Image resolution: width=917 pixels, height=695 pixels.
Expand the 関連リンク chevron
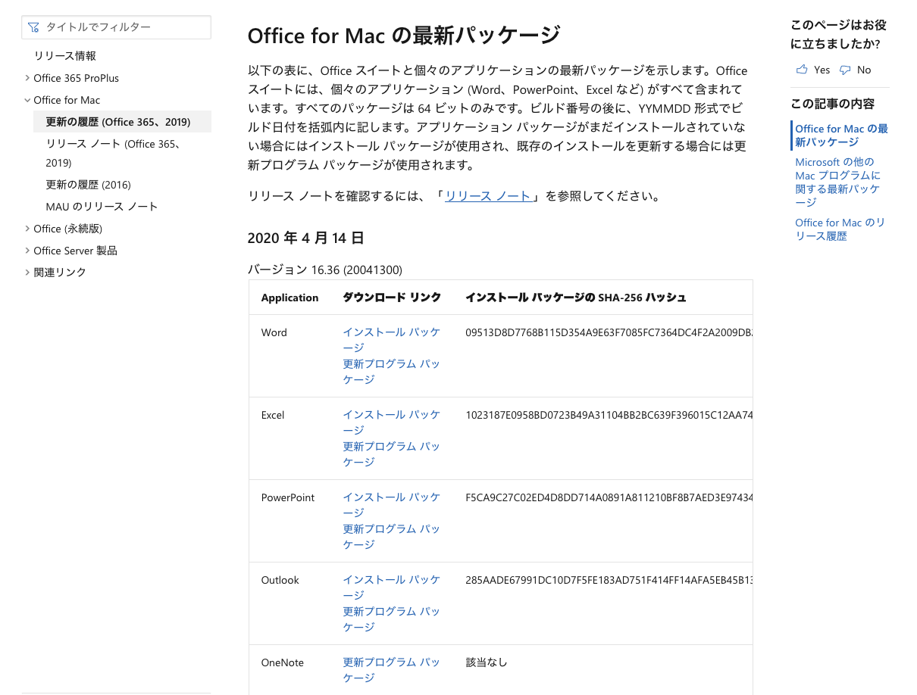pos(27,273)
